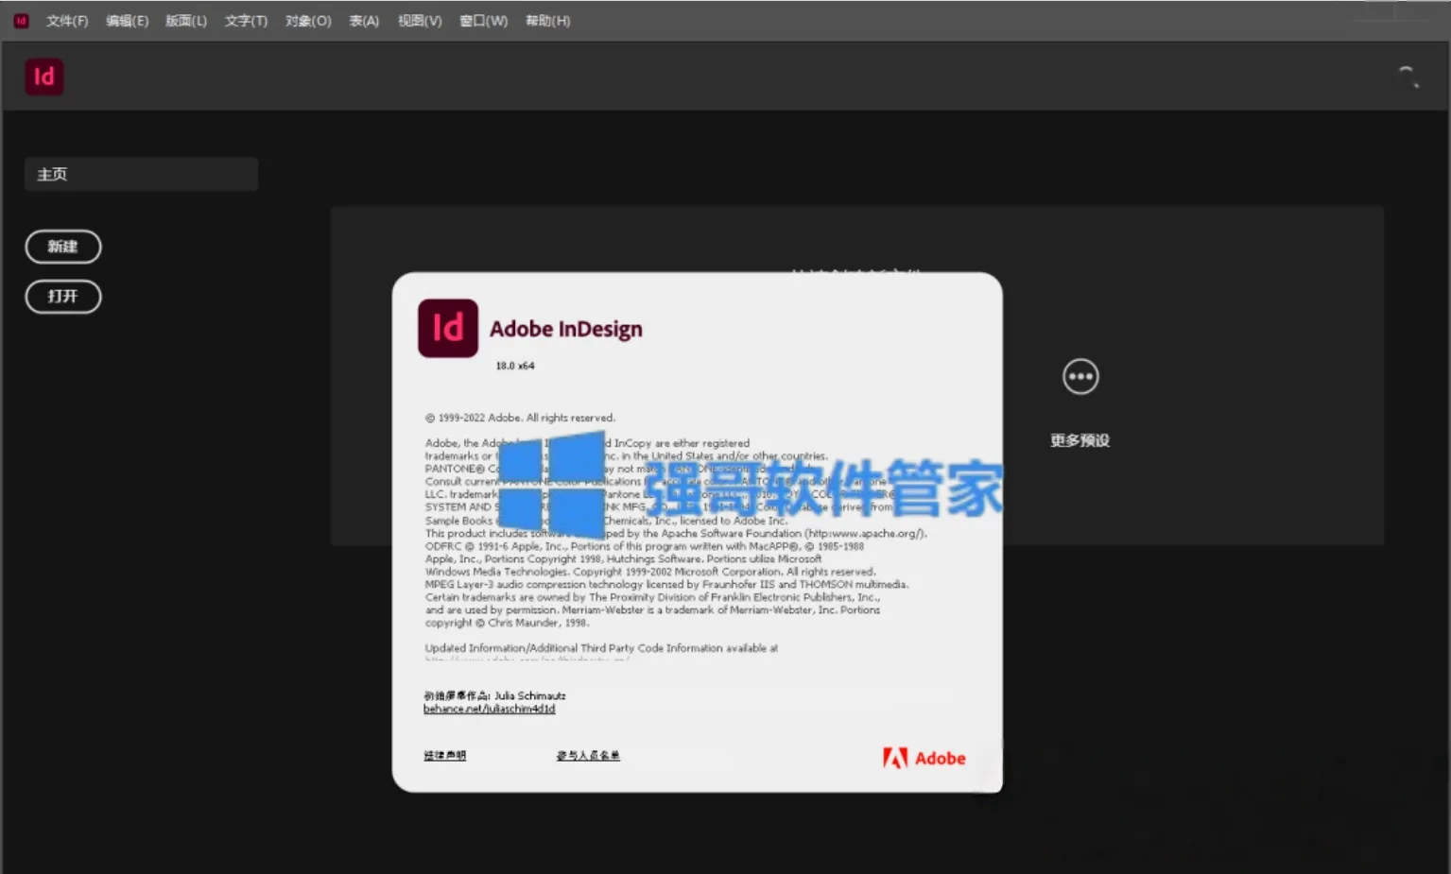Screen dimensions: 1451x874
Task: Click the "18.0 x64" version text
Action: pos(515,366)
